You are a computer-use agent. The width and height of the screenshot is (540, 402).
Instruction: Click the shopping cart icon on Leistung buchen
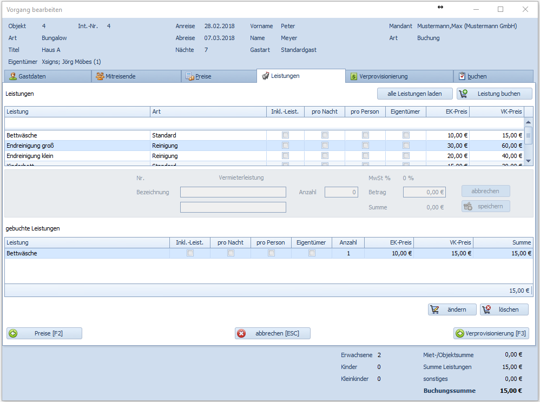coord(464,94)
